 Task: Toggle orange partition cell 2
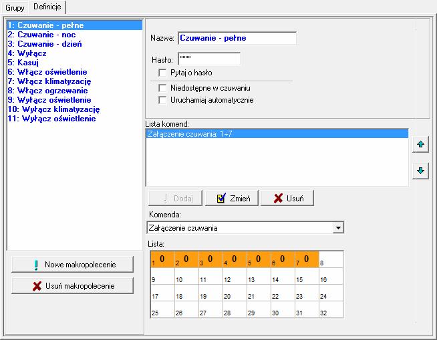pos(186,259)
